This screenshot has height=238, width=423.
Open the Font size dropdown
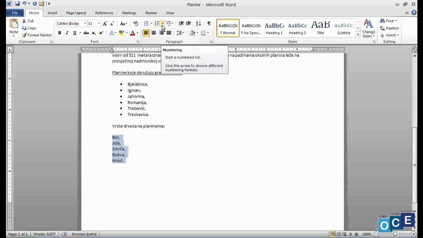coord(99,23)
